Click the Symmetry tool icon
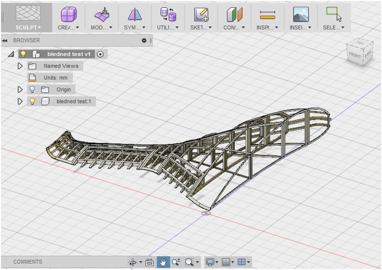 point(135,14)
